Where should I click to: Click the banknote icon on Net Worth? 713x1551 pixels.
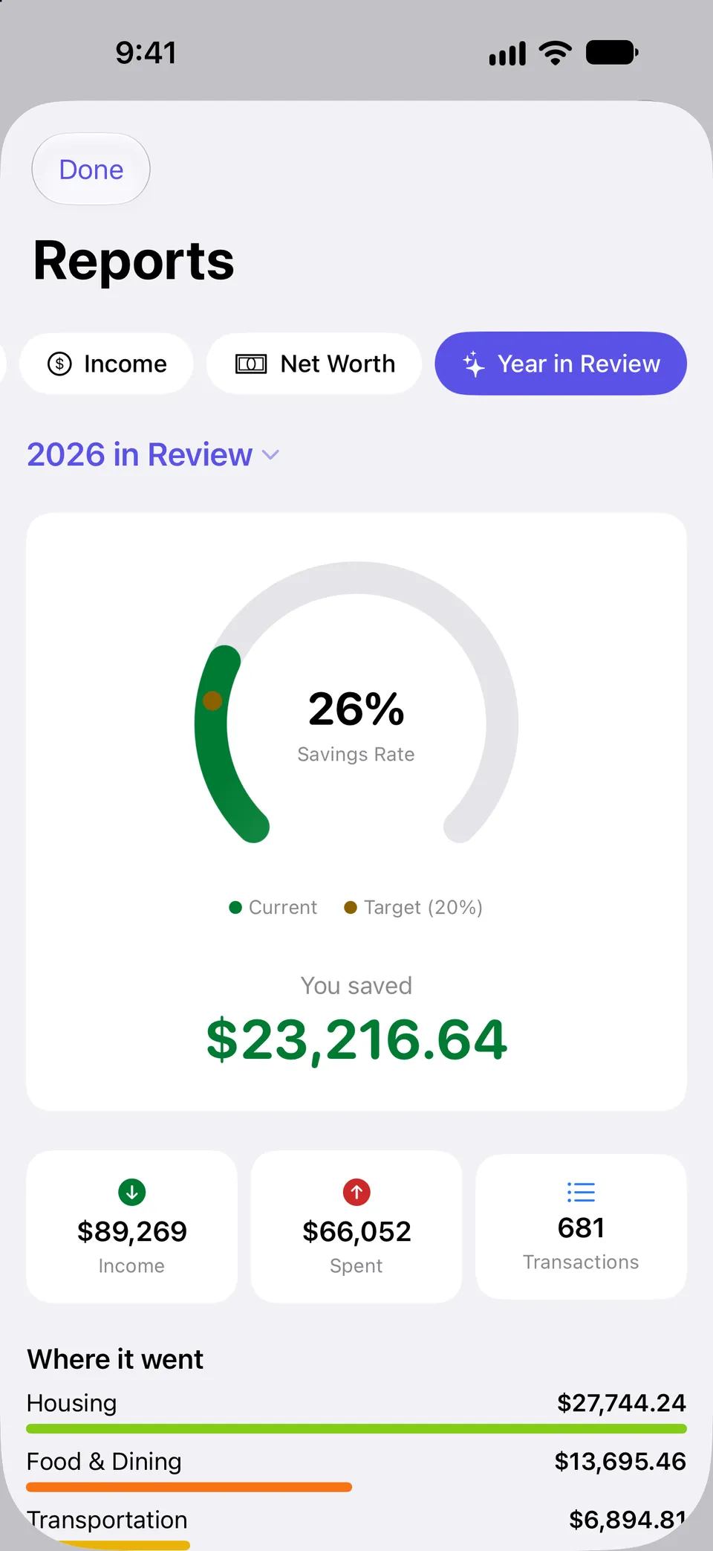[251, 364]
